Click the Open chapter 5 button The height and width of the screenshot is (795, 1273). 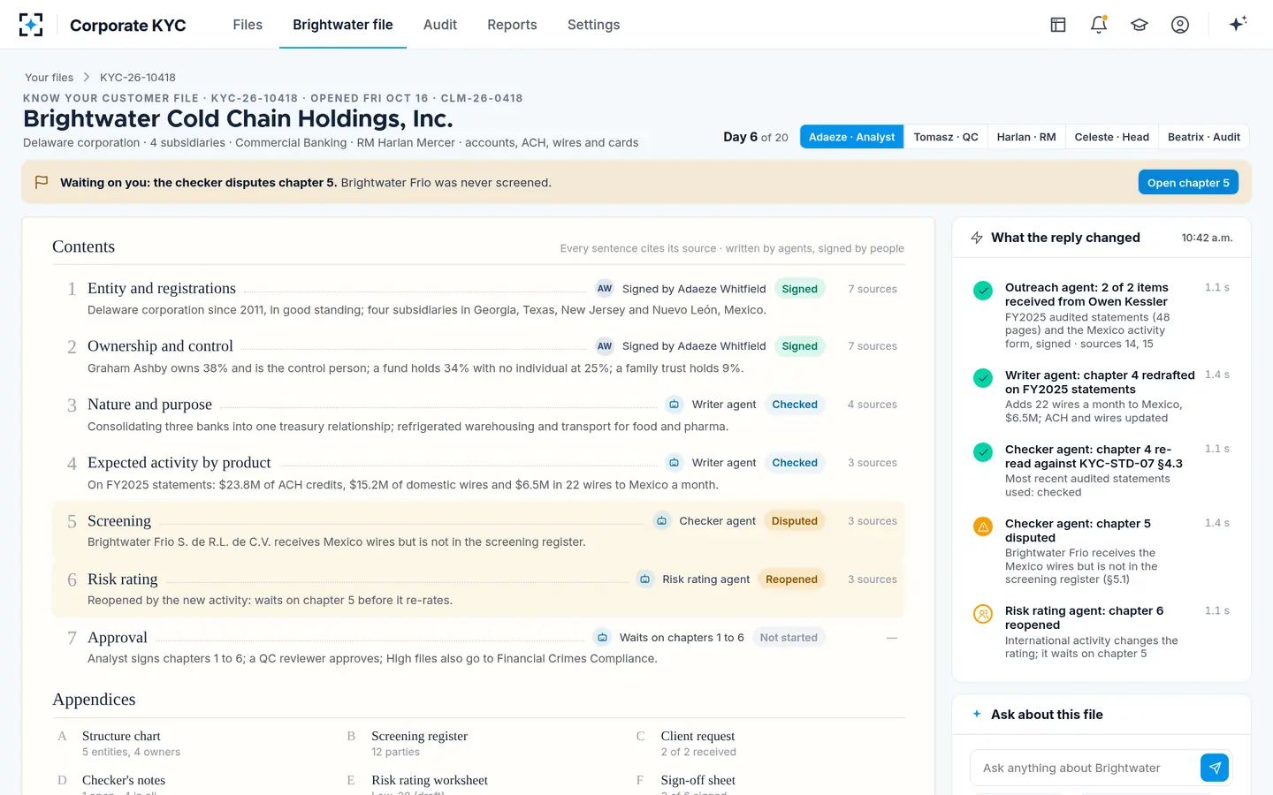click(x=1188, y=182)
